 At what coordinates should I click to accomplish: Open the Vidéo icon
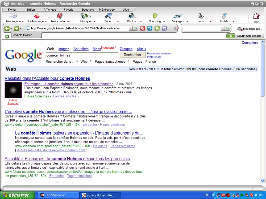[x=109, y=16]
